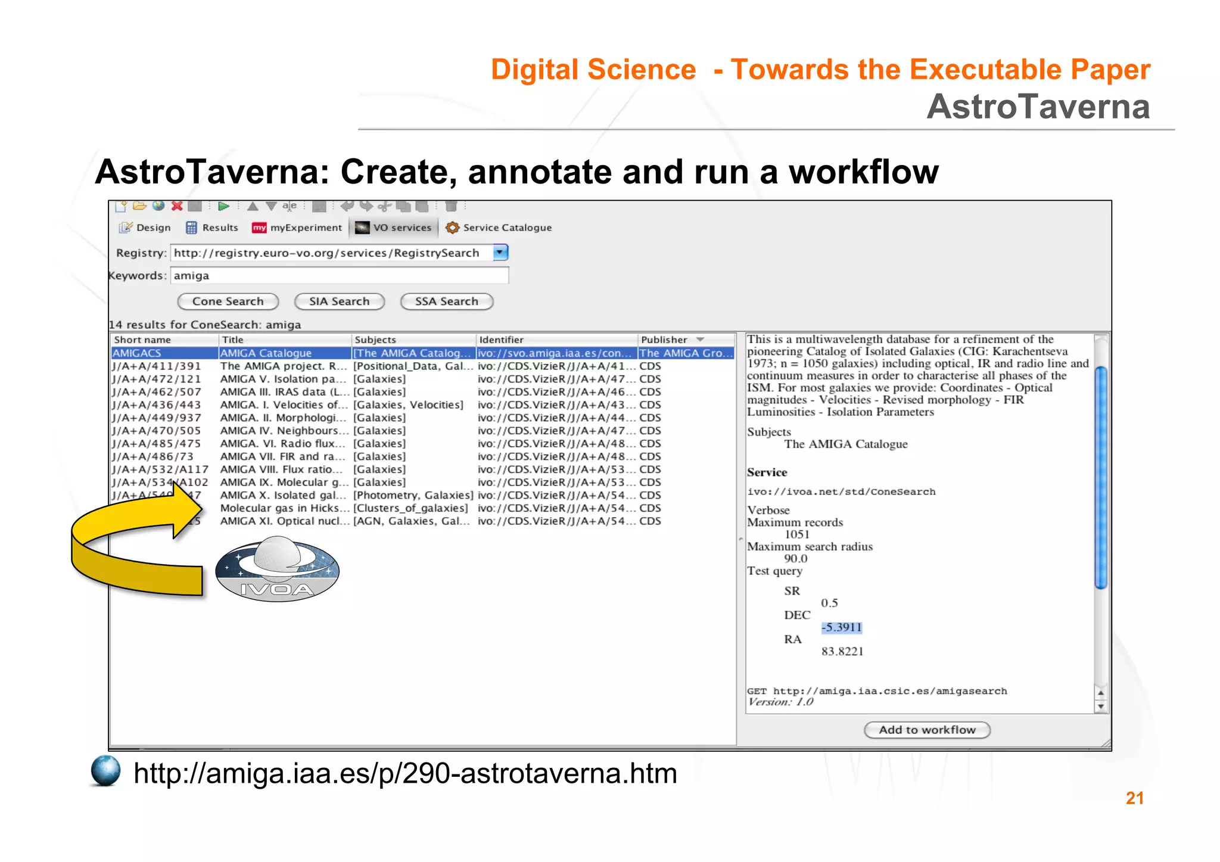
Task: Click 'The AMIGA Gro...' publisher cell
Action: pos(686,353)
